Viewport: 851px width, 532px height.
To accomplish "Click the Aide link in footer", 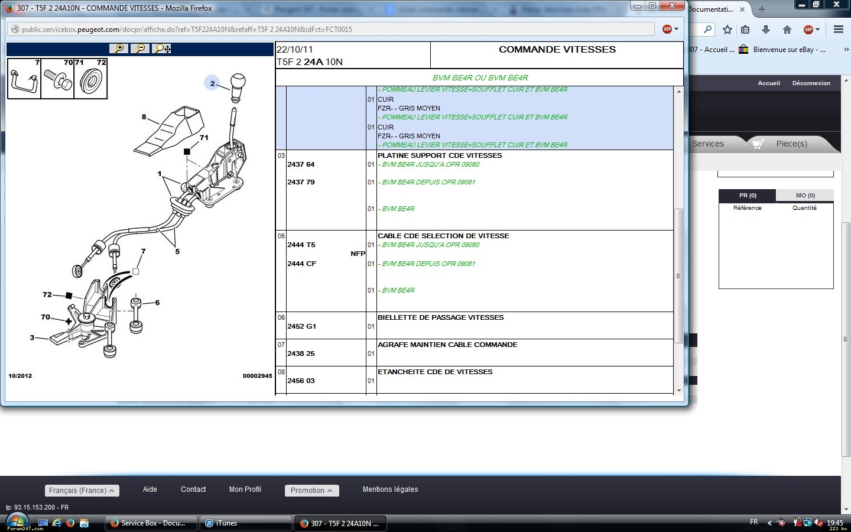I will point(150,489).
